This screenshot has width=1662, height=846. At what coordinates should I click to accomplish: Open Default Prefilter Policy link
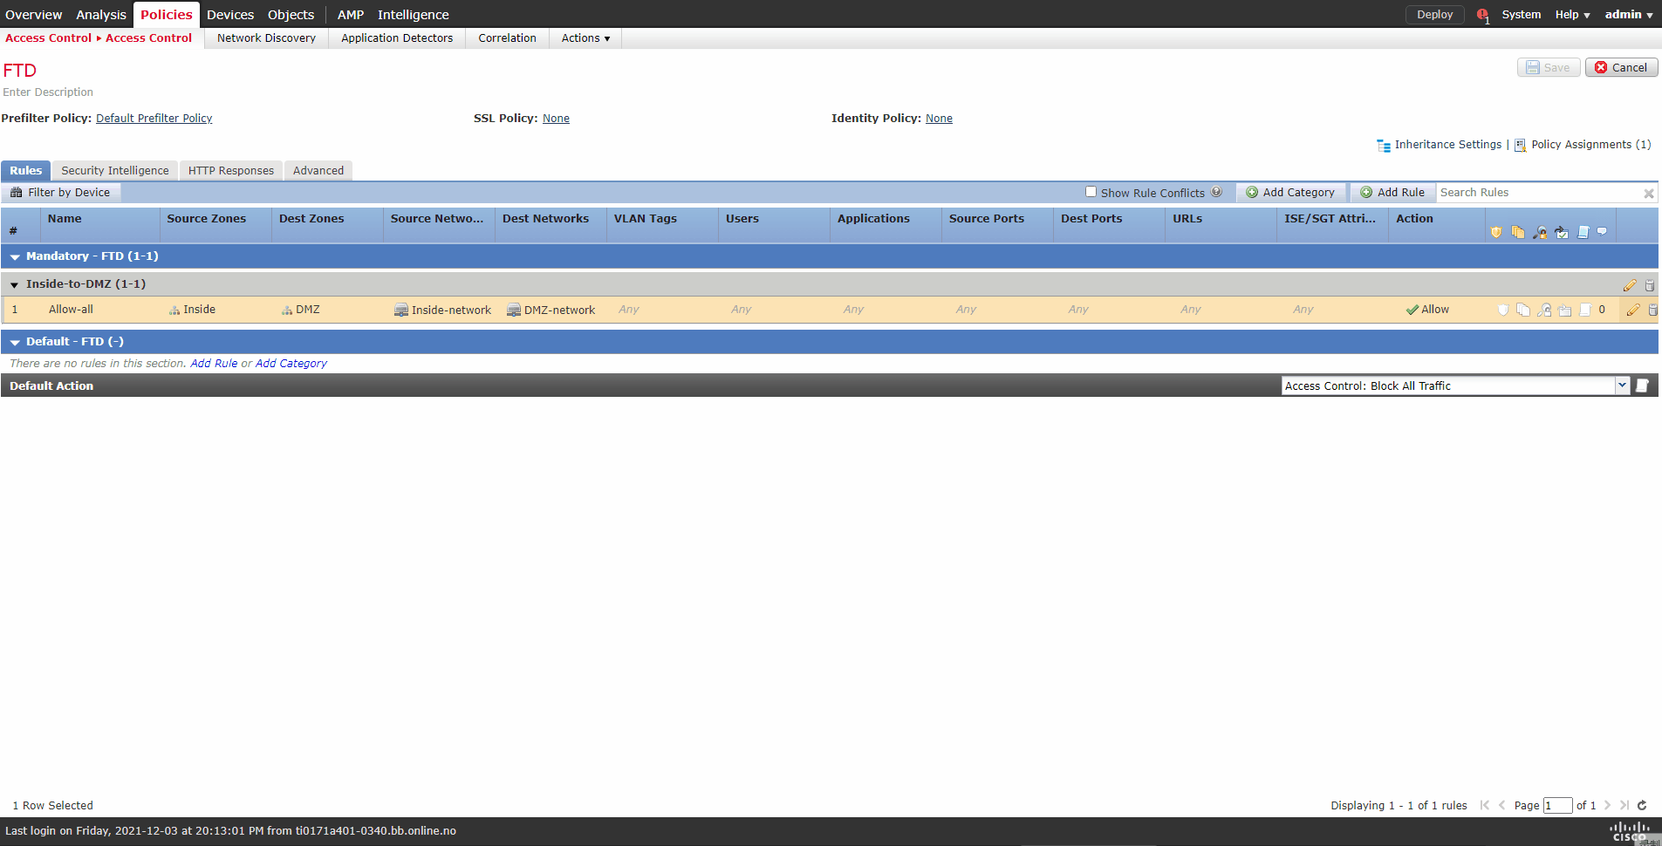coord(154,119)
